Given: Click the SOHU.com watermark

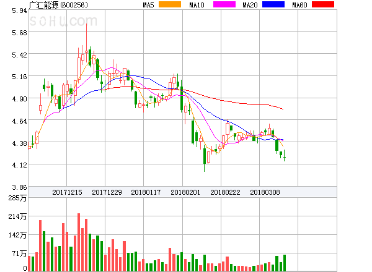Looking at the screenshot, I should (58, 22).
